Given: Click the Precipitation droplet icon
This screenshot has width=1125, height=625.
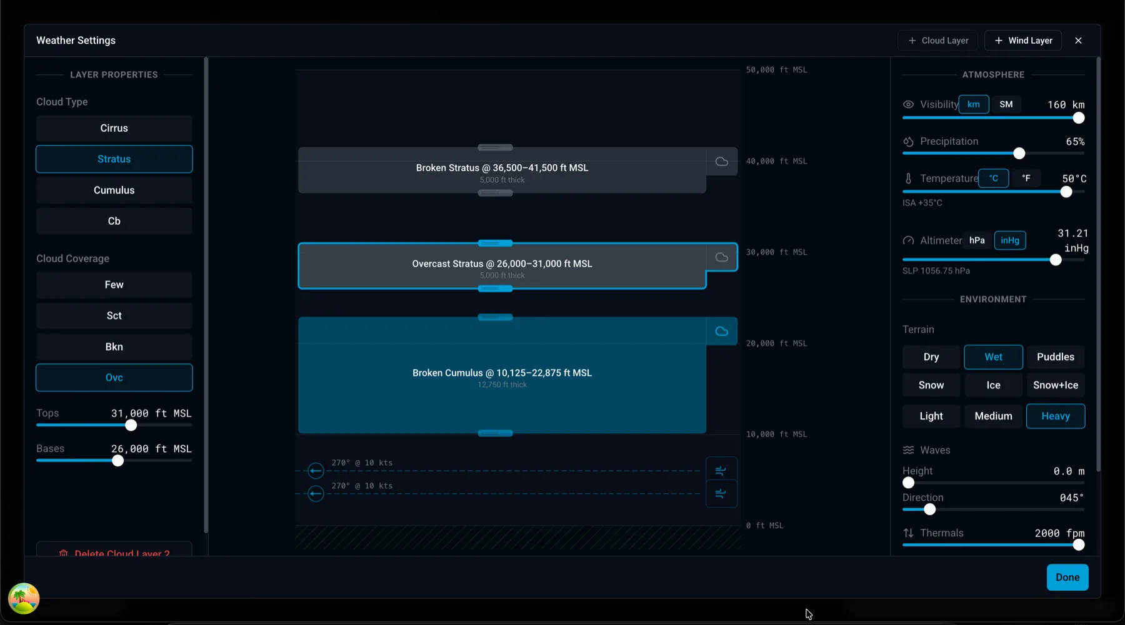Looking at the screenshot, I should (908, 142).
